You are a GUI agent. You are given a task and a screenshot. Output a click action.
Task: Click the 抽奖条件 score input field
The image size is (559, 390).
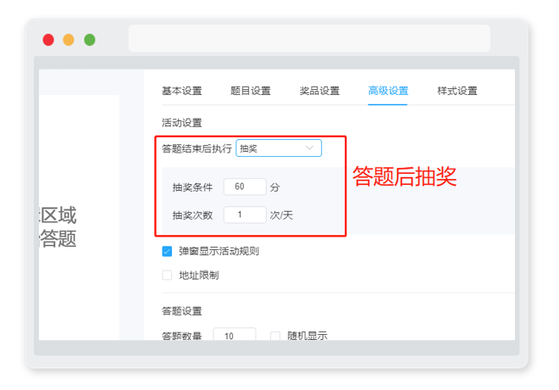[x=245, y=187]
